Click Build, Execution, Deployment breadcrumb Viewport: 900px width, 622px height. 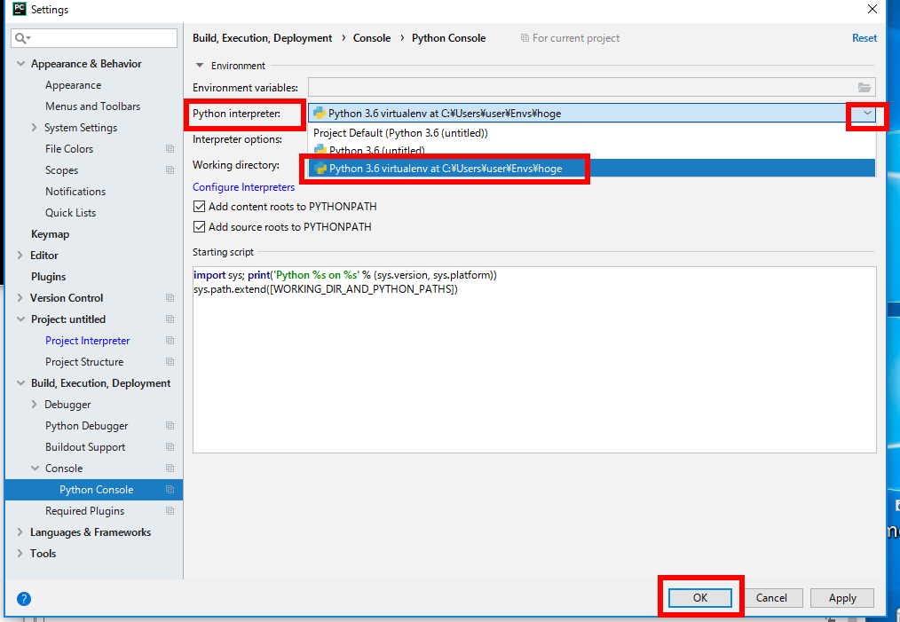click(263, 38)
